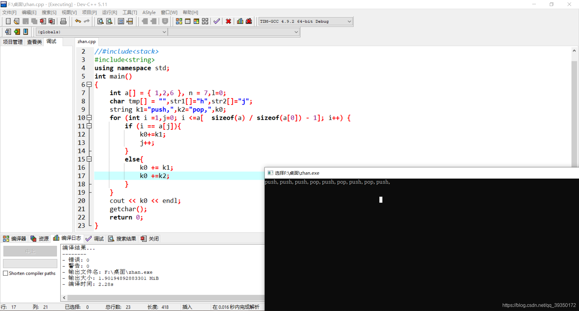The width and height of the screenshot is (579, 311).
Task: Stop execution with the red X icon
Action: coord(229,21)
